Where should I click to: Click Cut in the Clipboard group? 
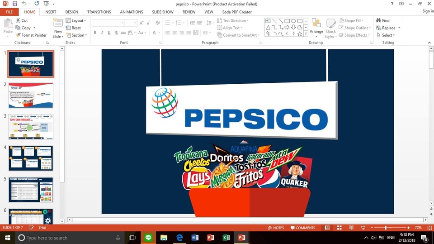(x=22, y=20)
